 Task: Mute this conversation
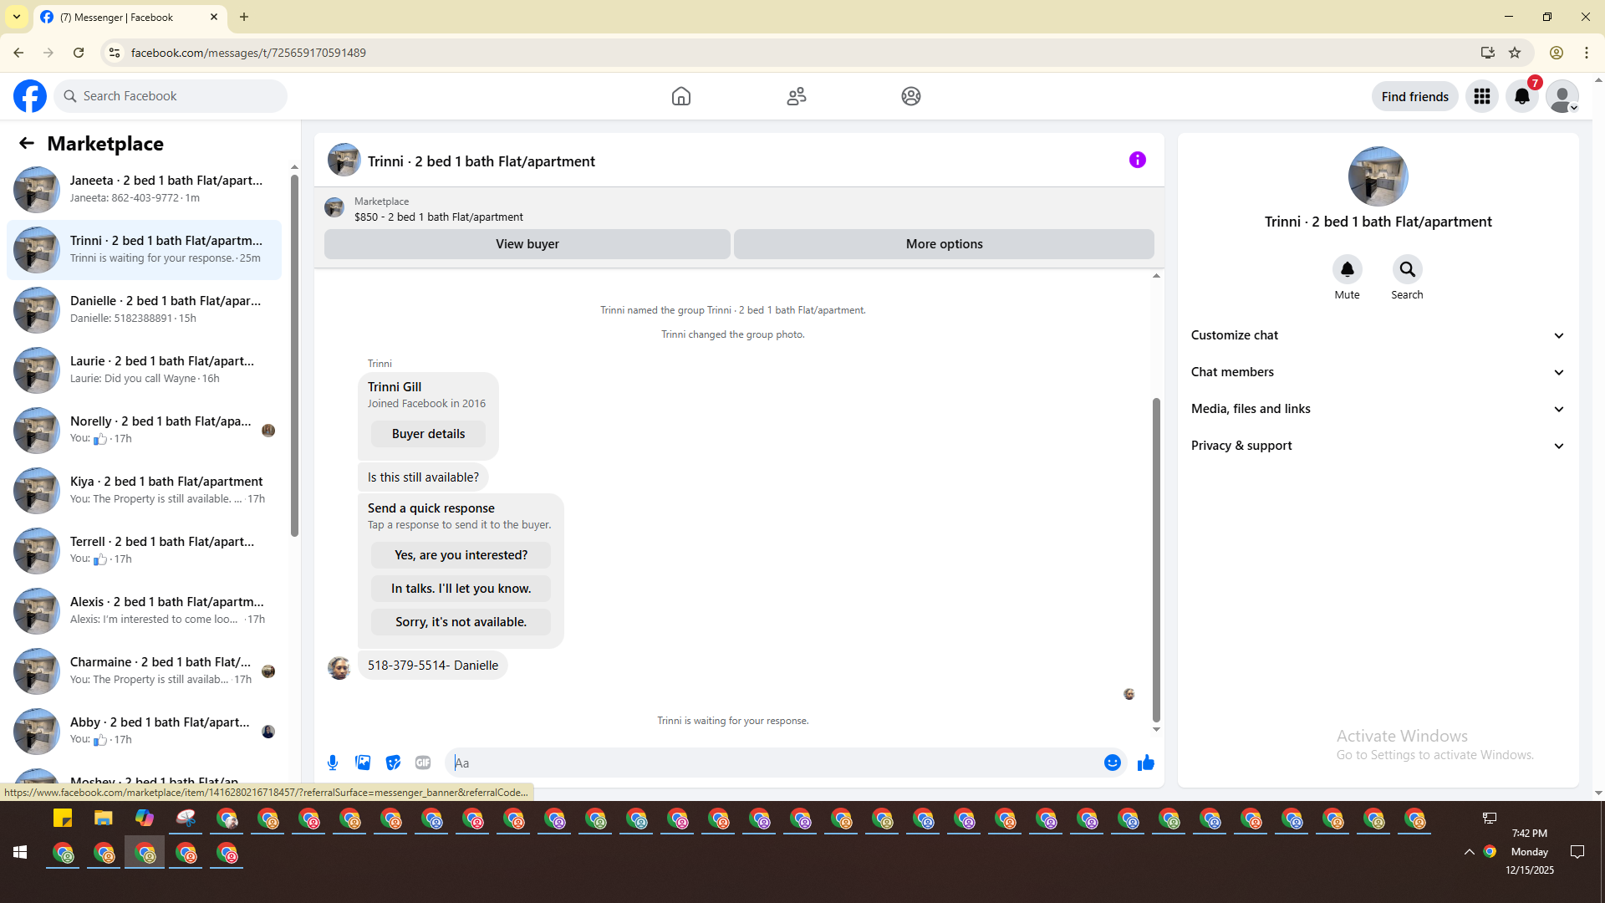tap(1347, 270)
